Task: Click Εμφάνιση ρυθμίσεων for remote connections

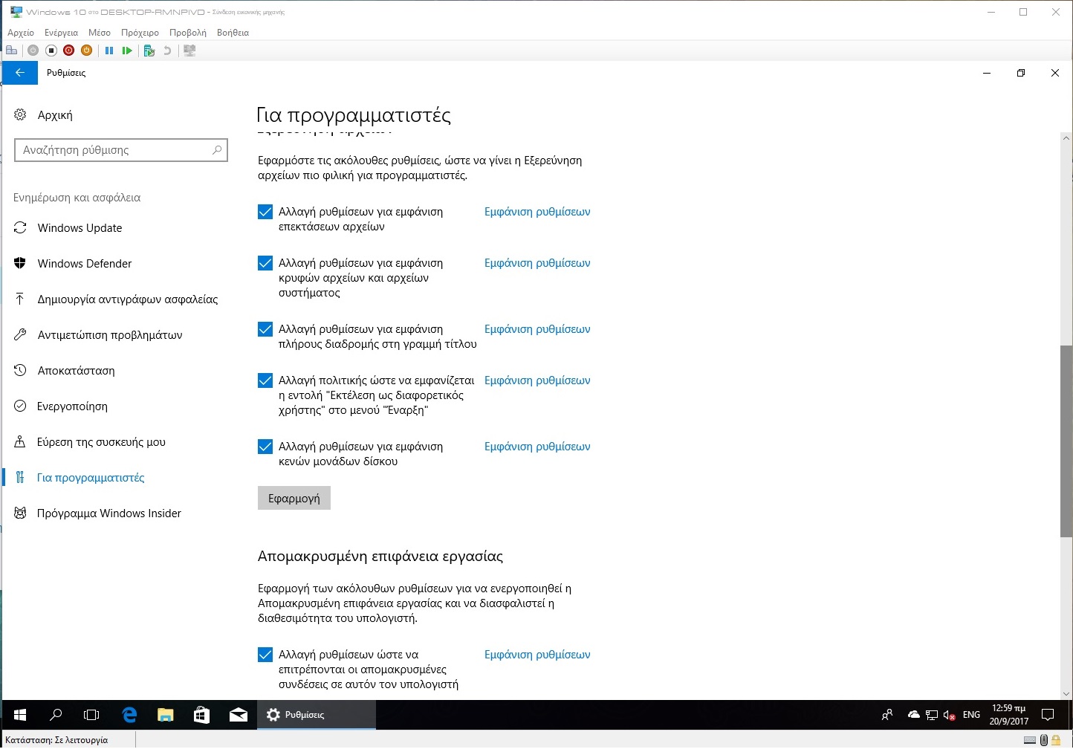Action: click(x=537, y=655)
